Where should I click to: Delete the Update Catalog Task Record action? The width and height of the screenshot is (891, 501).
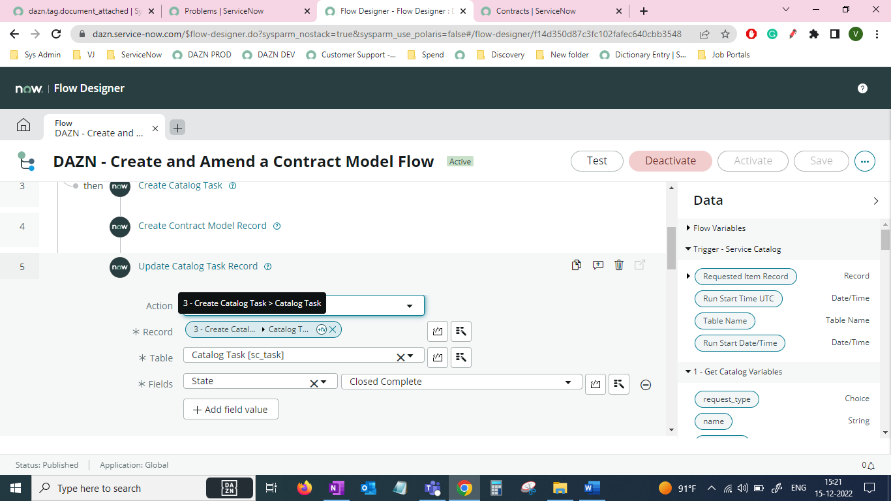619,265
